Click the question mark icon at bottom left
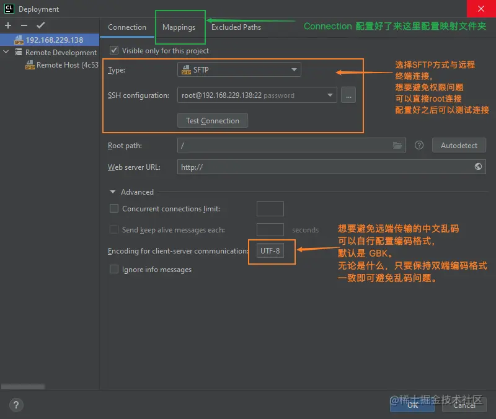Image resolution: width=496 pixels, height=419 pixels. (x=16, y=405)
